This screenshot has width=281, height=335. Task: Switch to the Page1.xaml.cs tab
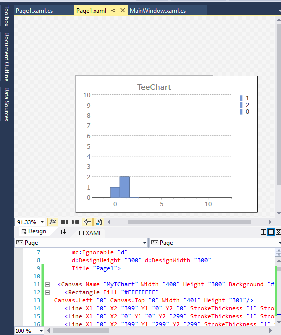34,11
